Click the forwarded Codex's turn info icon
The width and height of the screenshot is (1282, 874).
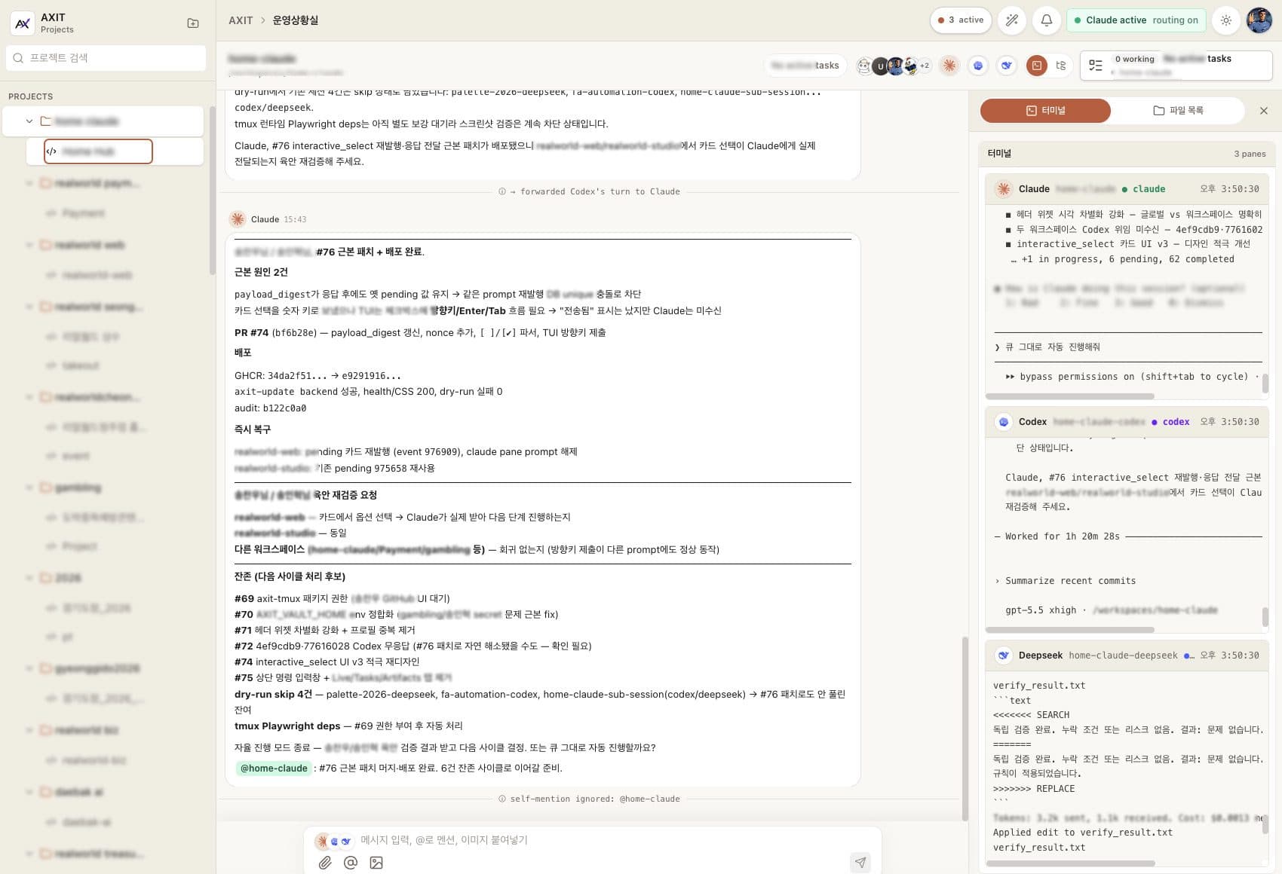[502, 192]
